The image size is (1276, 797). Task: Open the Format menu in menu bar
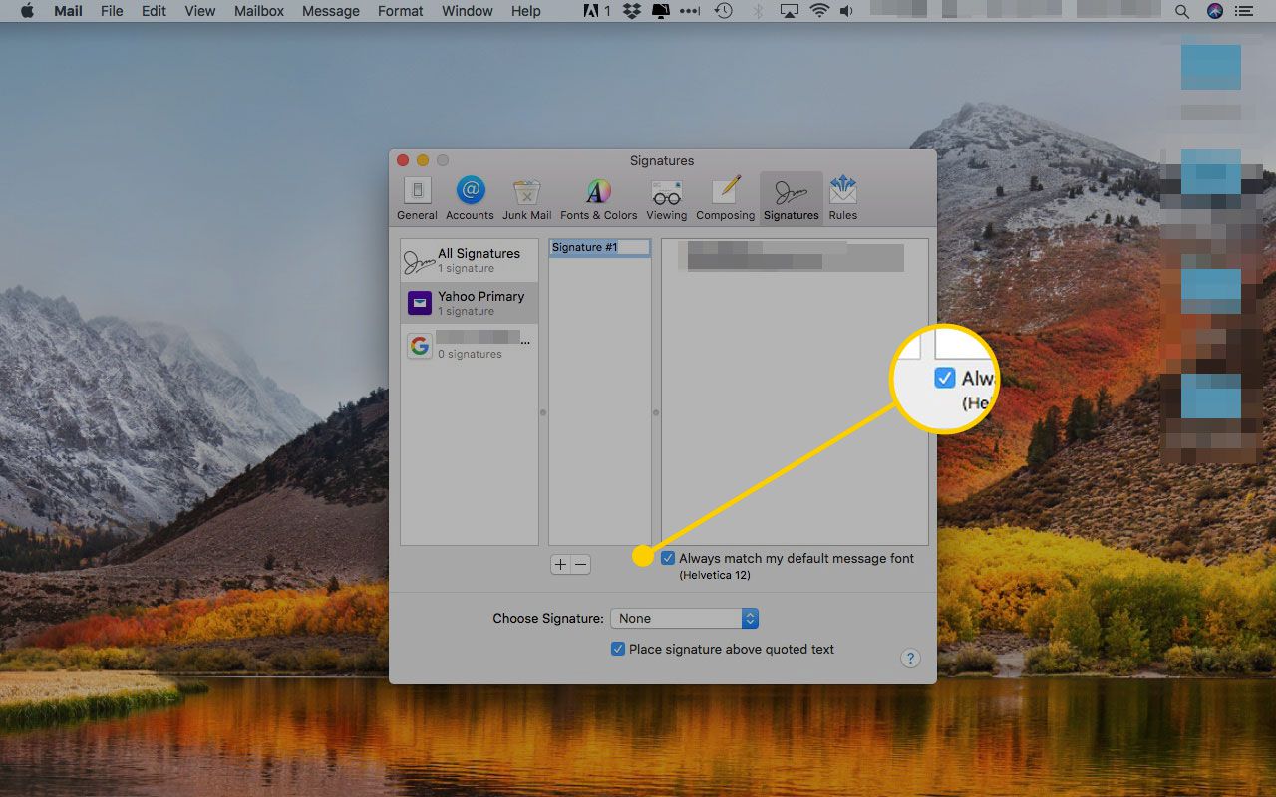click(400, 11)
